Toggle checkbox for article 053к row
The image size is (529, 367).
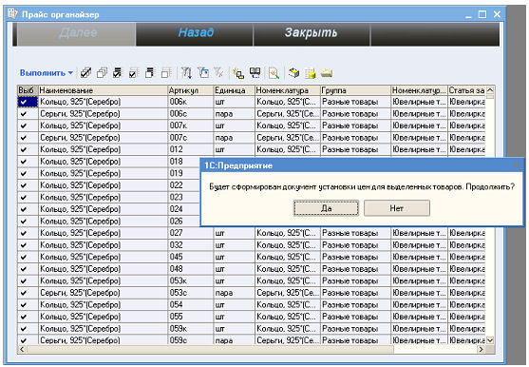24,280
